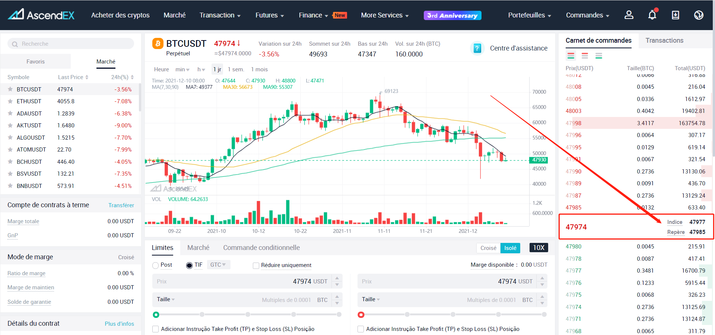Open the notifications bell icon
The image size is (715, 335).
tap(652, 15)
